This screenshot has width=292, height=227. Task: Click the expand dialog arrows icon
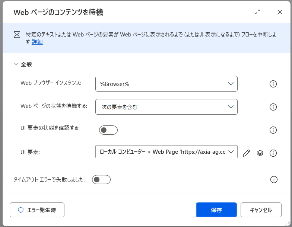(x=257, y=12)
